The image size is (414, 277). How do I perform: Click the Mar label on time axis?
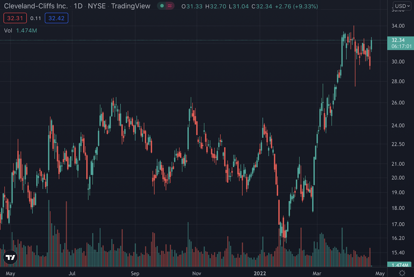point(317,273)
